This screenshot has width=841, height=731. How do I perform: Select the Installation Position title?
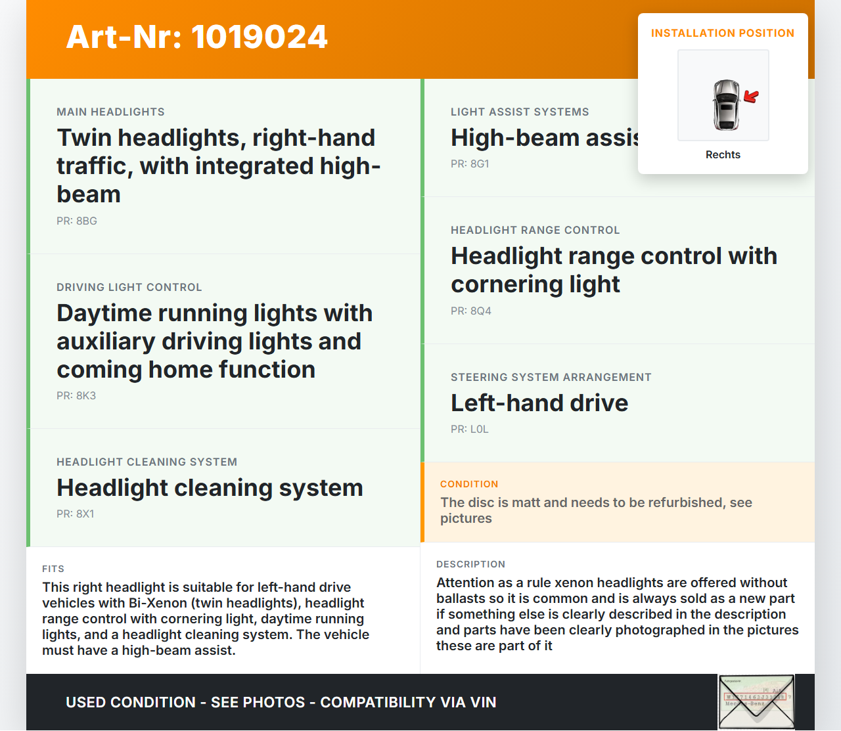(x=722, y=33)
